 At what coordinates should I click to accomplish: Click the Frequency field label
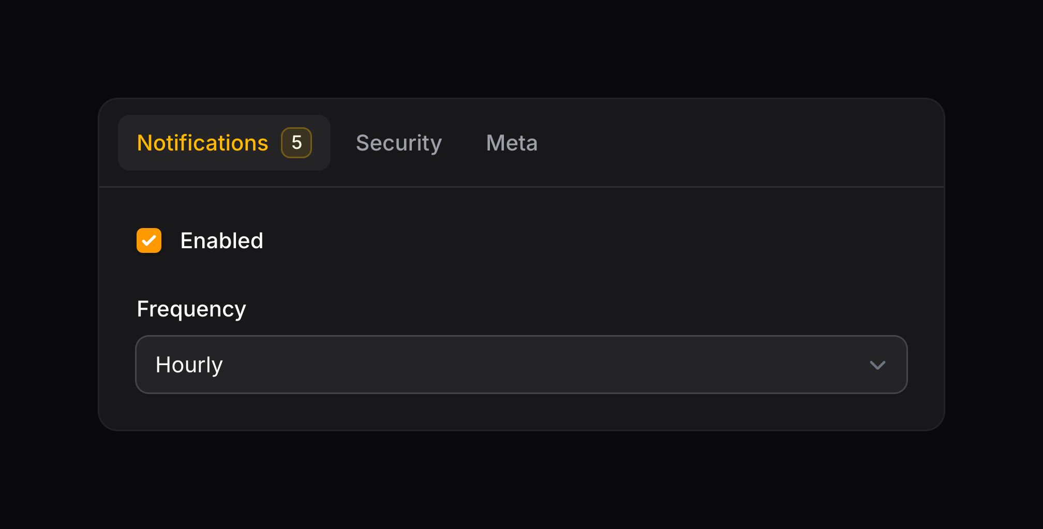pyautogui.click(x=191, y=309)
